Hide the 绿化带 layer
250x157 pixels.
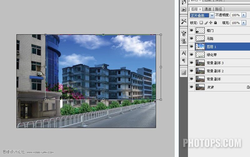pyautogui.click(x=191, y=55)
